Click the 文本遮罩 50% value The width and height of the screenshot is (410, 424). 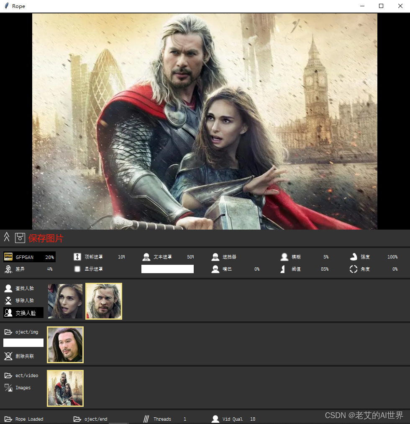190,257
